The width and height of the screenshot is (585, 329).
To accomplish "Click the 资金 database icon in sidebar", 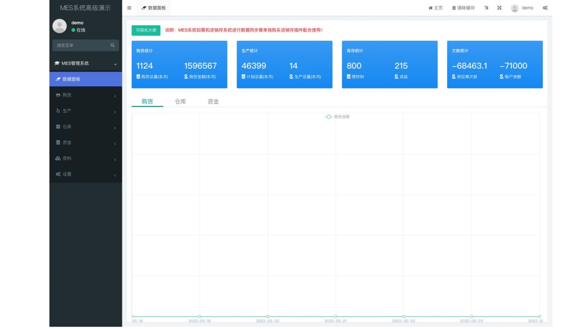I will click(58, 143).
